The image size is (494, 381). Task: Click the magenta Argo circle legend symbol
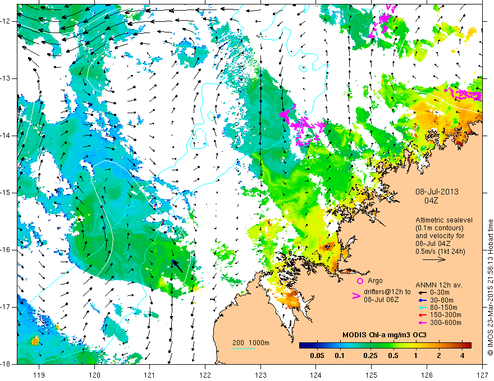(360, 281)
